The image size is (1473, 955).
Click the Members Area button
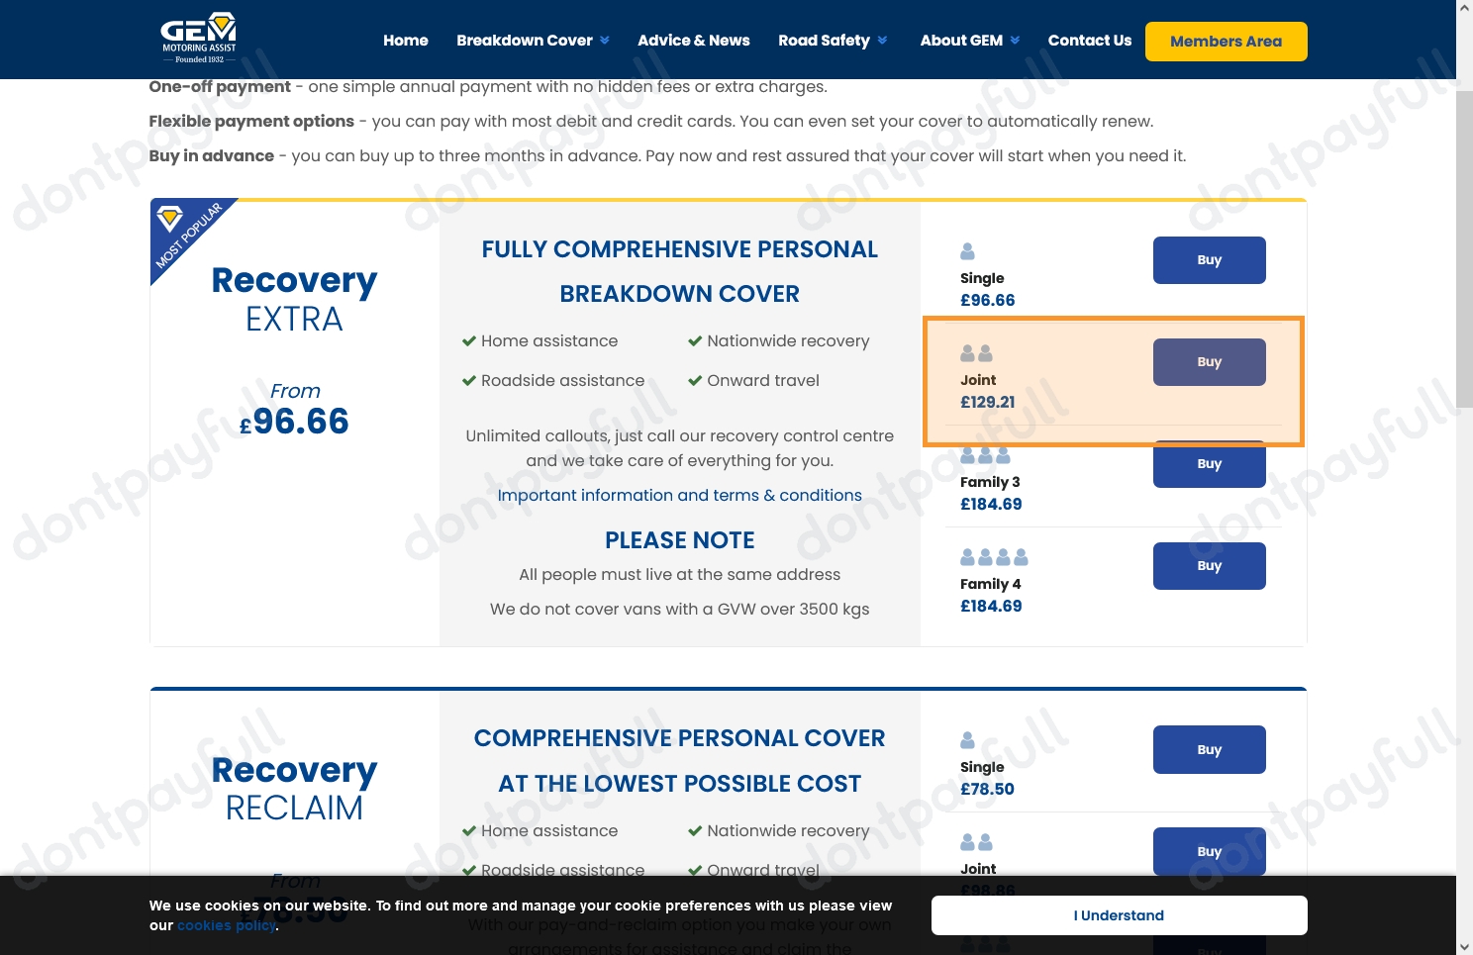tap(1226, 42)
